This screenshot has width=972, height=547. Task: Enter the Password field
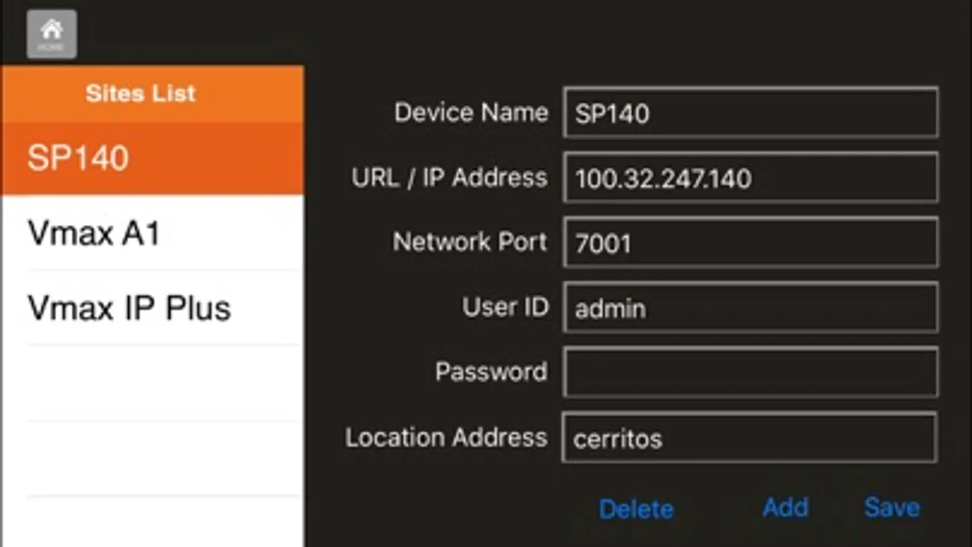pyautogui.click(x=750, y=373)
